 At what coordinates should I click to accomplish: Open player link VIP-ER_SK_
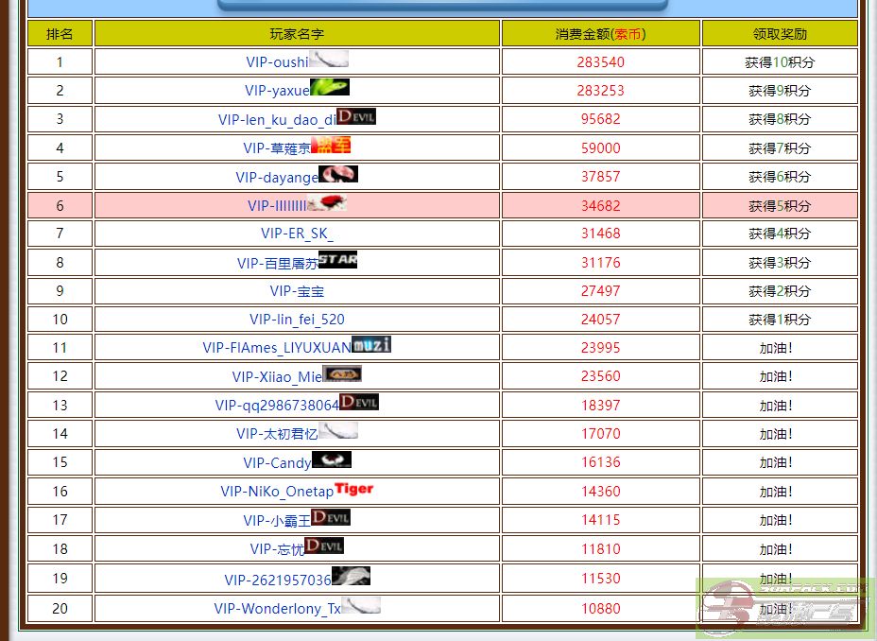(297, 234)
